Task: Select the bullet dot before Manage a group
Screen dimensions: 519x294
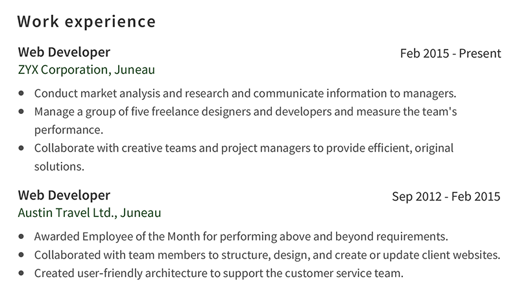Action: point(21,111)
